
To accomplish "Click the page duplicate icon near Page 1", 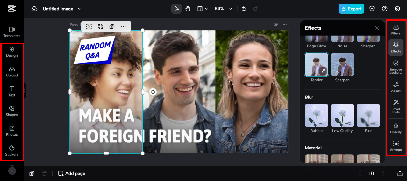I will coord(275,25).
